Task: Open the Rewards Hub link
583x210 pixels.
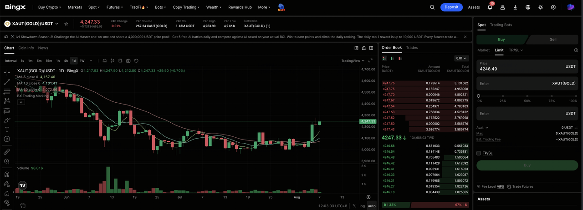Action: [240, 7]
